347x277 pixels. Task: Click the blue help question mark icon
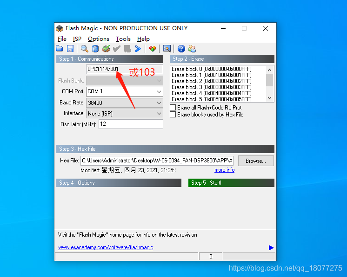tap(181, 49)
